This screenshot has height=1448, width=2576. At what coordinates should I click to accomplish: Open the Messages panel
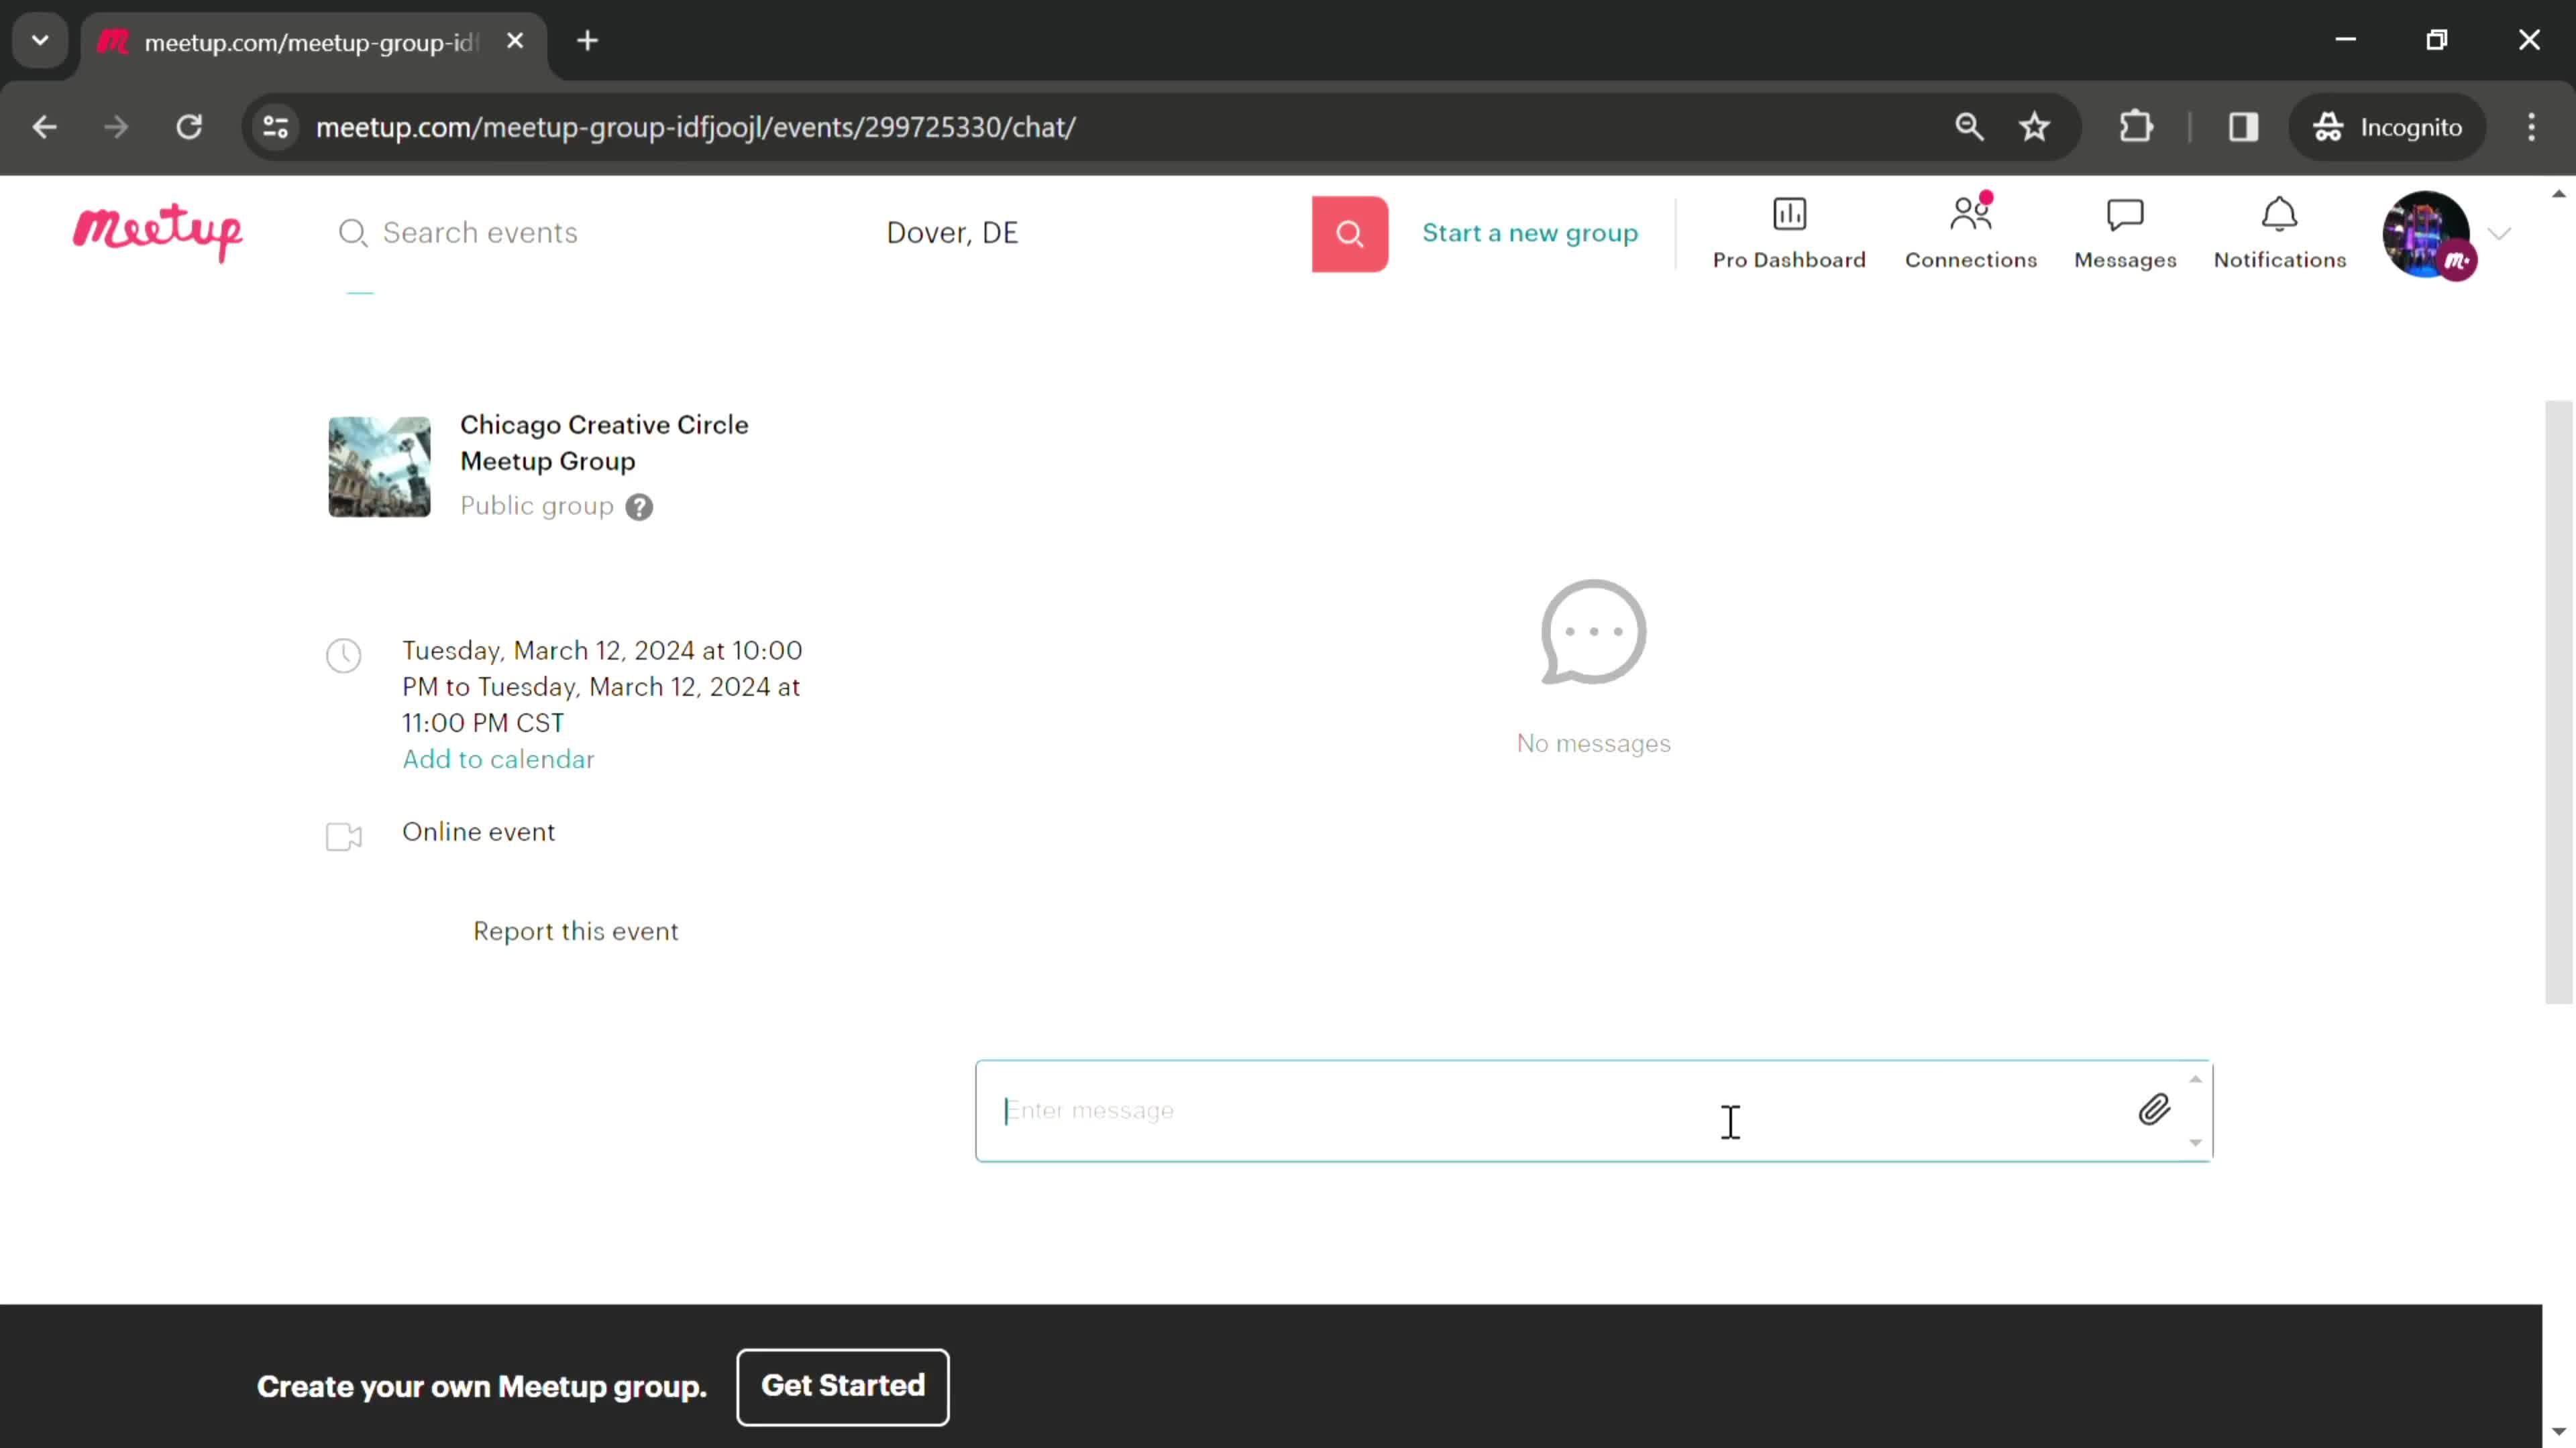point(2125,231)
